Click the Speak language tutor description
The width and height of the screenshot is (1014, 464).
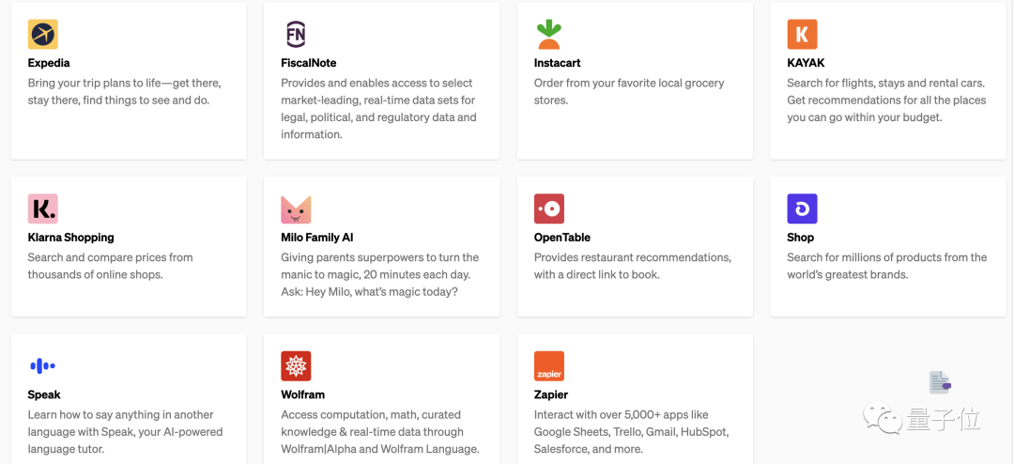(x=125, y=432)
